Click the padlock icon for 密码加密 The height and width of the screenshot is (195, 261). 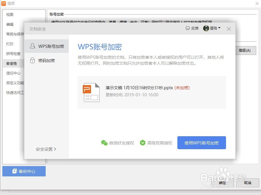point(32,60)
